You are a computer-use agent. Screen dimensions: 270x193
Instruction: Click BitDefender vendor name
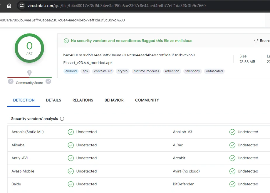click(183, 184)
